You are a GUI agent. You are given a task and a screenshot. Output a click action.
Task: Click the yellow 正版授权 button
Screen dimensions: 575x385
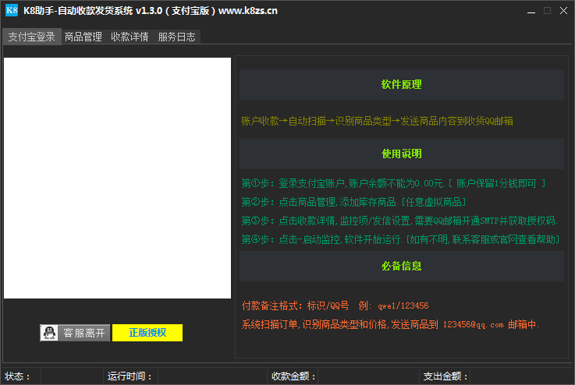point(147,333)
